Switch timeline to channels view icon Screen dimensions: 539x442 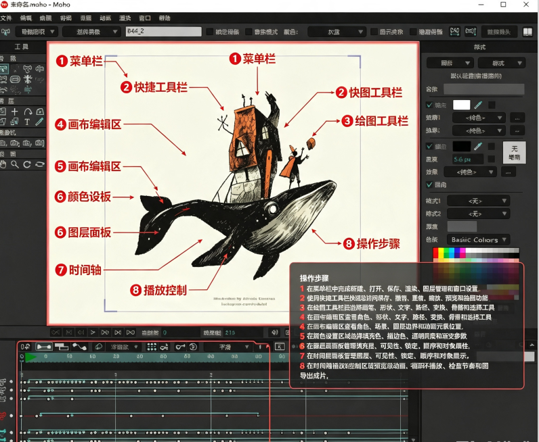(x=44, y=347)
